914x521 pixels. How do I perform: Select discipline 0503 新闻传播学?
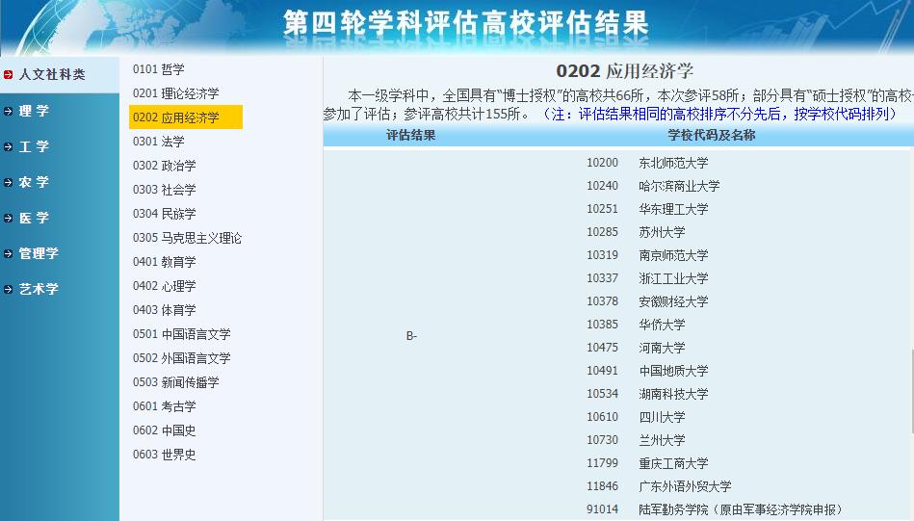point(176,382)
